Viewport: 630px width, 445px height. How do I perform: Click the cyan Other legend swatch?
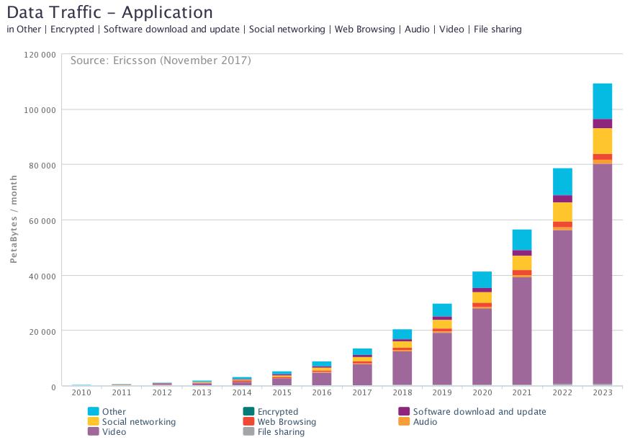point(93,412)
